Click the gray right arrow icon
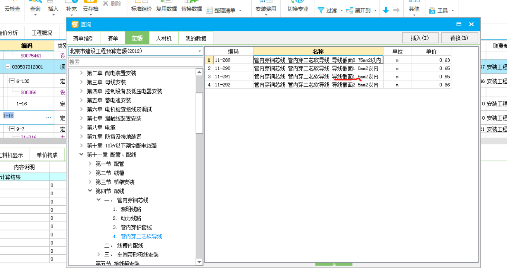The image size is (507, 280). (396, 10)
